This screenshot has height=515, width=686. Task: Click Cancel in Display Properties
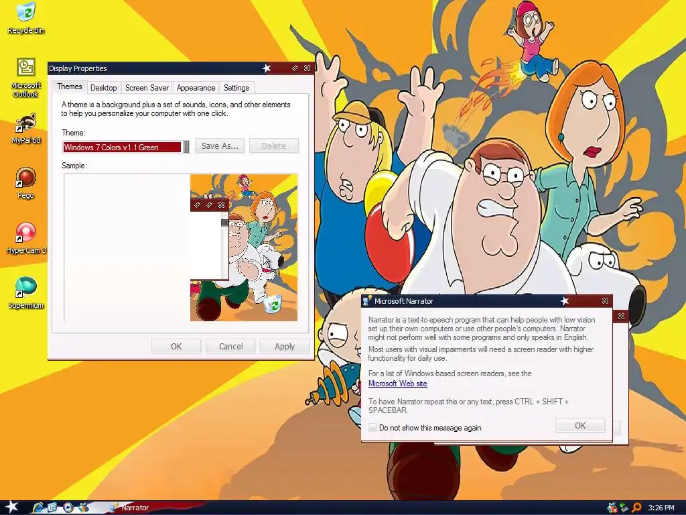[x=230, y=347]
